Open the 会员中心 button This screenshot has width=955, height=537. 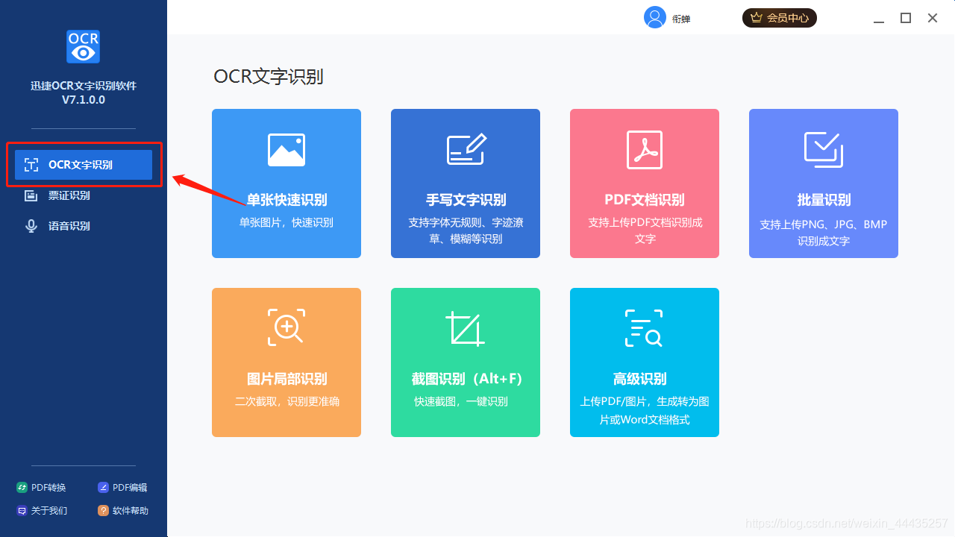(779, 17)
